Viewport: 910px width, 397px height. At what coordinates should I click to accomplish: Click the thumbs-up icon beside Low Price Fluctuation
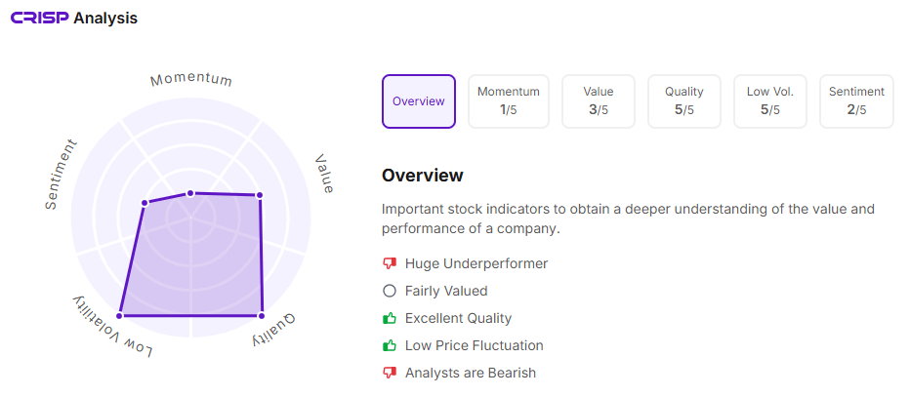(390, 345)
